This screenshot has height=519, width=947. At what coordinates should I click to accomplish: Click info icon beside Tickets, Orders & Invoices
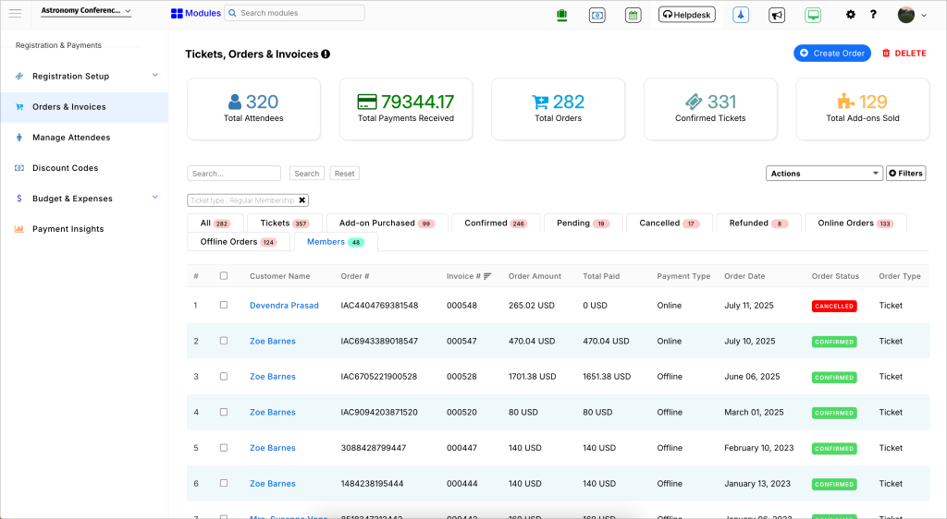pos(326,54)
